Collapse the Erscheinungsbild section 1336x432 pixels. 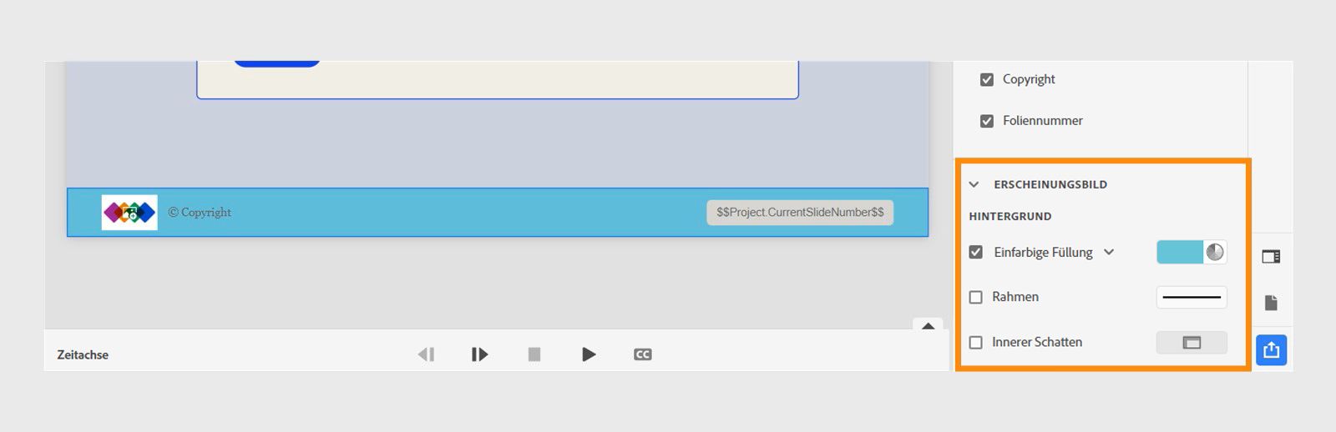tap(974, 184)
